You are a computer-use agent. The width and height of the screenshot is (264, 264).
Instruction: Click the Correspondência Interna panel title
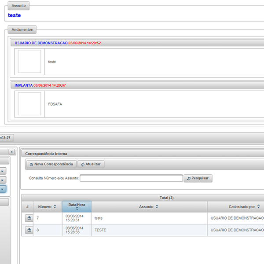(46, 154)
